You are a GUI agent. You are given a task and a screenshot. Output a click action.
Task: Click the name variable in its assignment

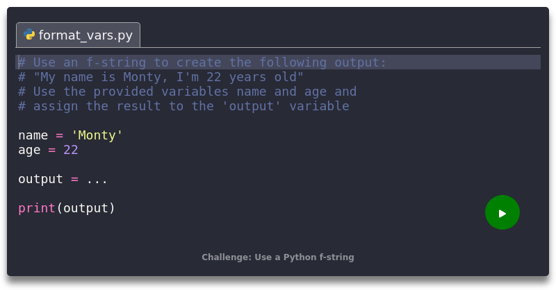tap(33, 135)
